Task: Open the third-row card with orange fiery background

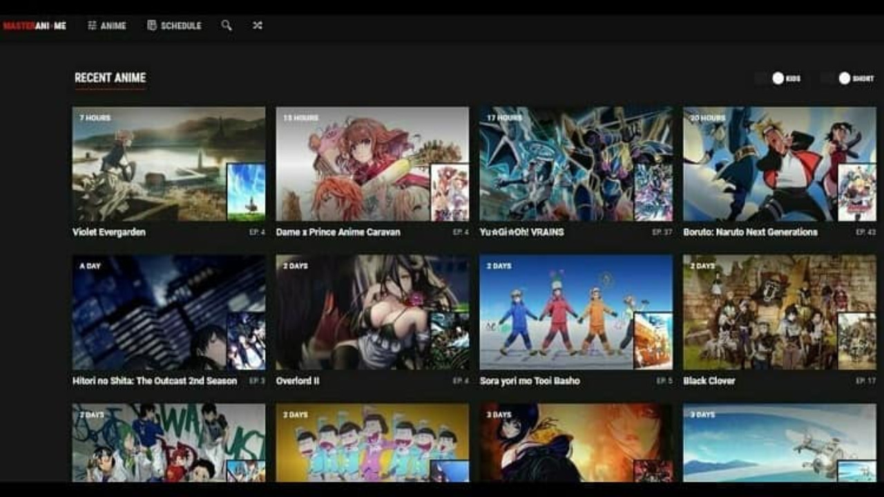Action: coord(576,442)
